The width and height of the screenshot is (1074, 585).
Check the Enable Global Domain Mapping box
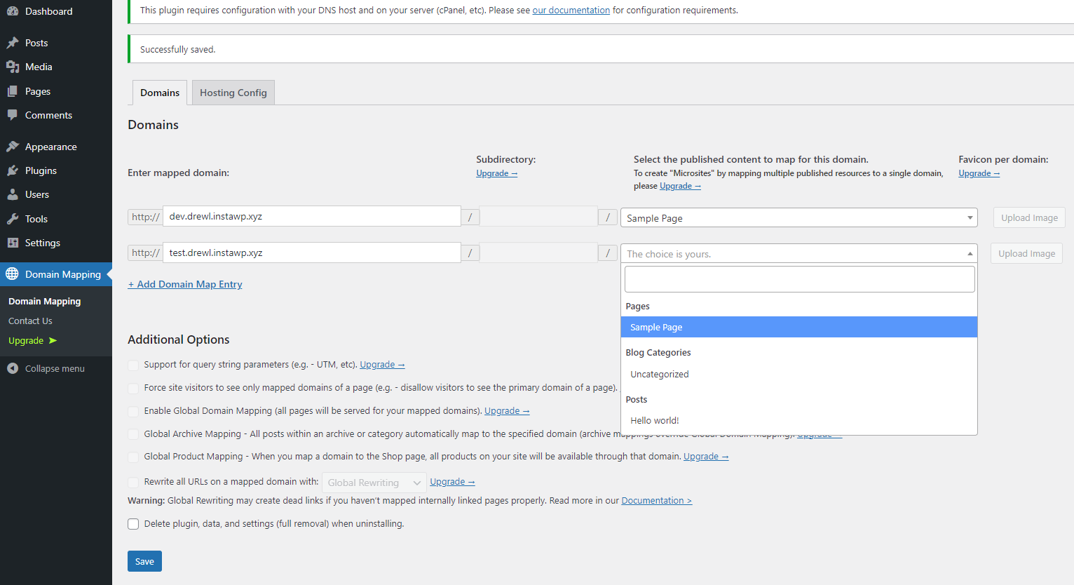(133, 411)
